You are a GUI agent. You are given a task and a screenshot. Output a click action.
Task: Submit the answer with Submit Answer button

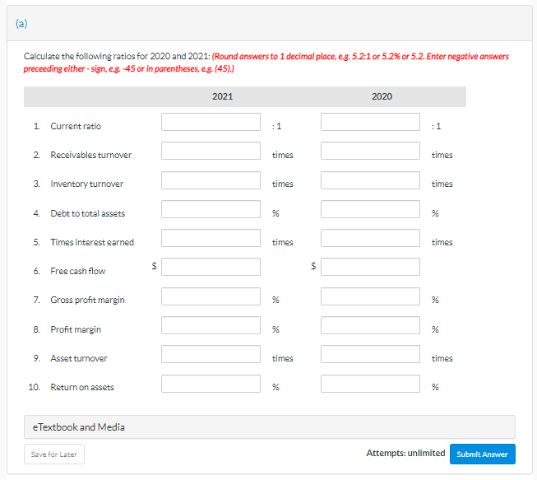click(x=482, y=454)
